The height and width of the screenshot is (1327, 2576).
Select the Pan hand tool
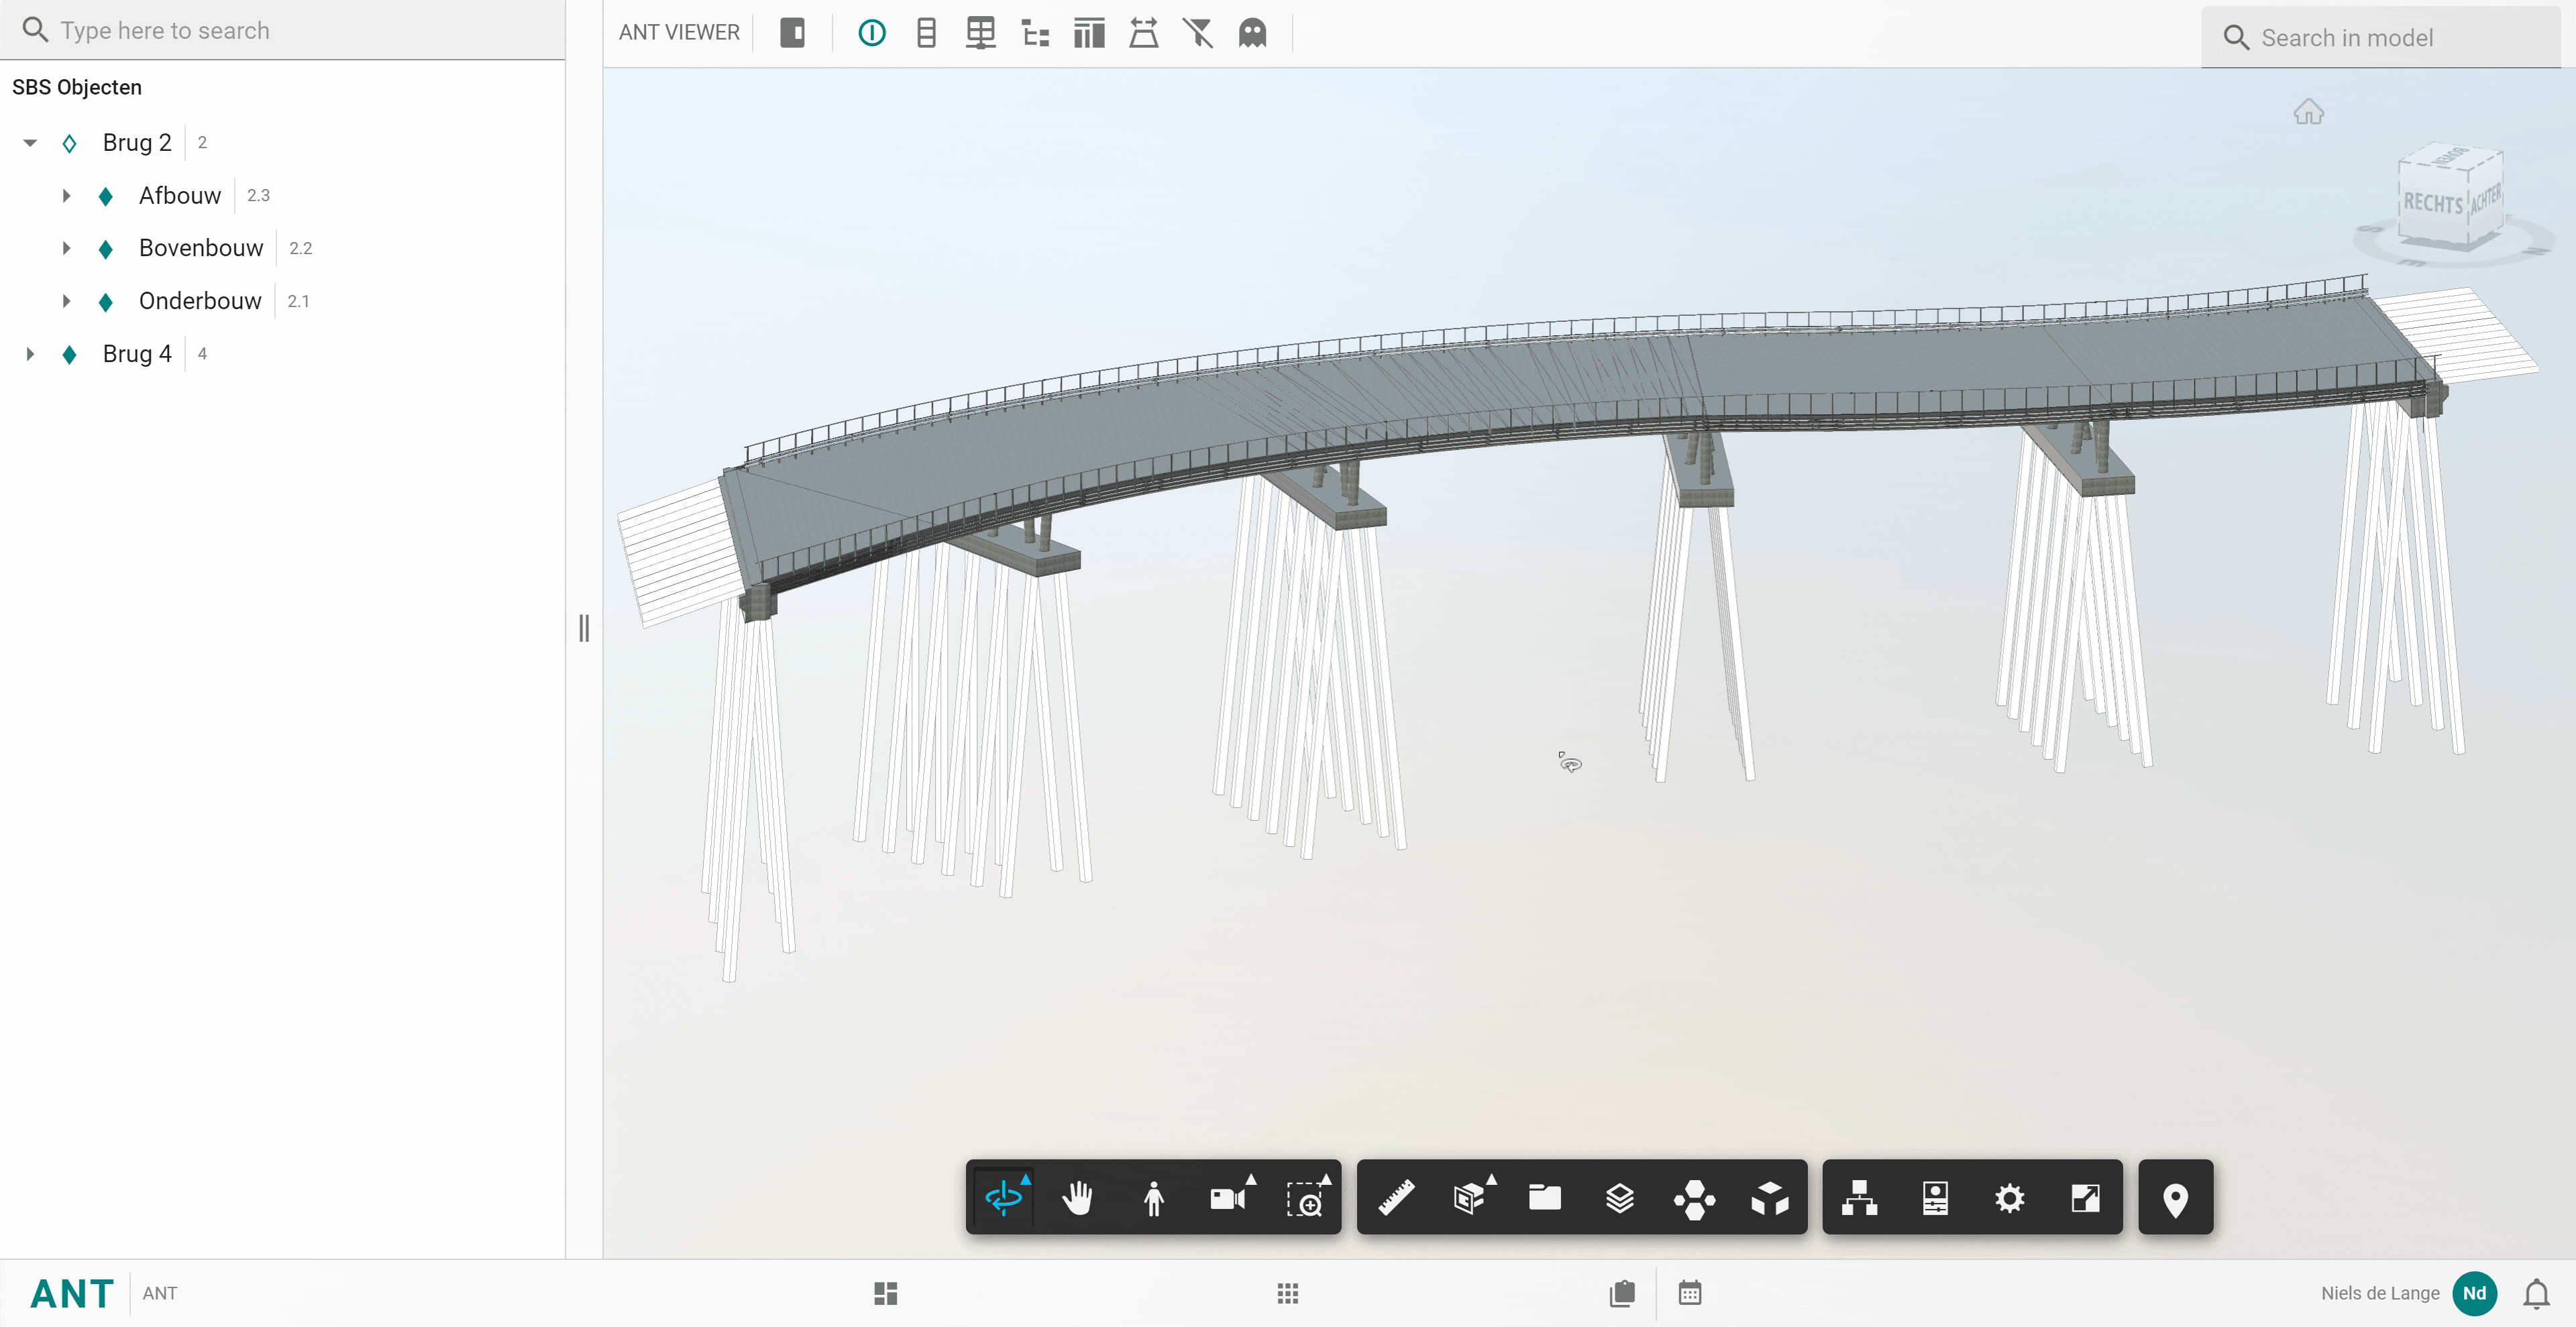tap(1078, 1197)
